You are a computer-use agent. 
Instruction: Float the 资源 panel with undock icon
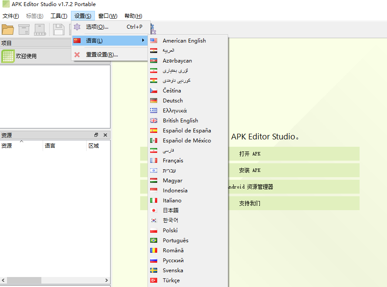click(x=96, y=135)
